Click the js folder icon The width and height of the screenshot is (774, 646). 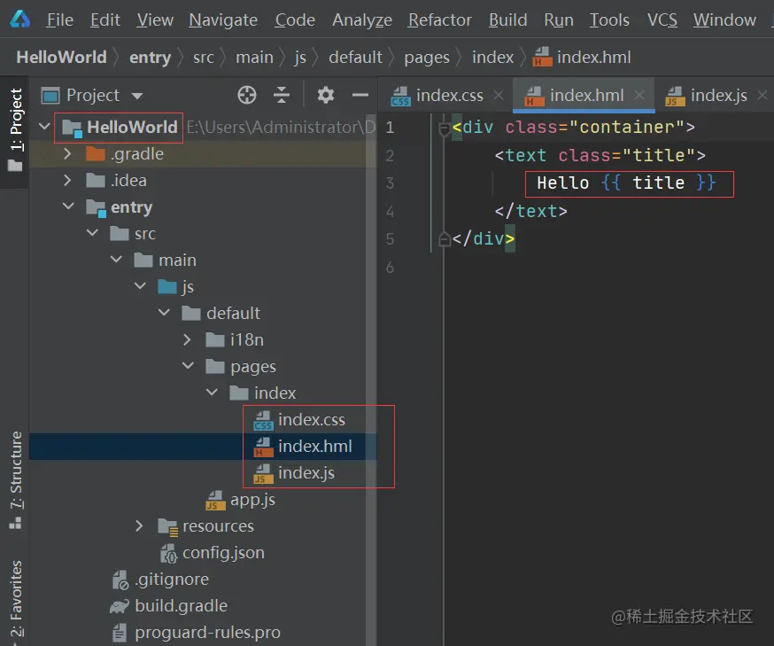click(166, 286)
